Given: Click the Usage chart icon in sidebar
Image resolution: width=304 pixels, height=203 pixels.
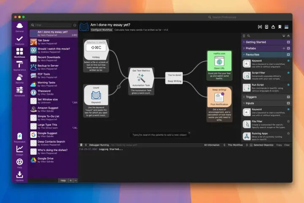Looking at the screenshot, I should pos(19,149).
